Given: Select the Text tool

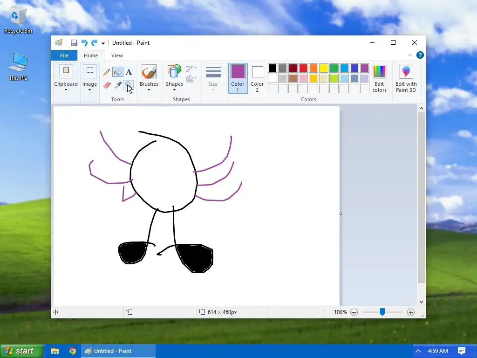Looking at the screenshot, I should coord(129,72).
